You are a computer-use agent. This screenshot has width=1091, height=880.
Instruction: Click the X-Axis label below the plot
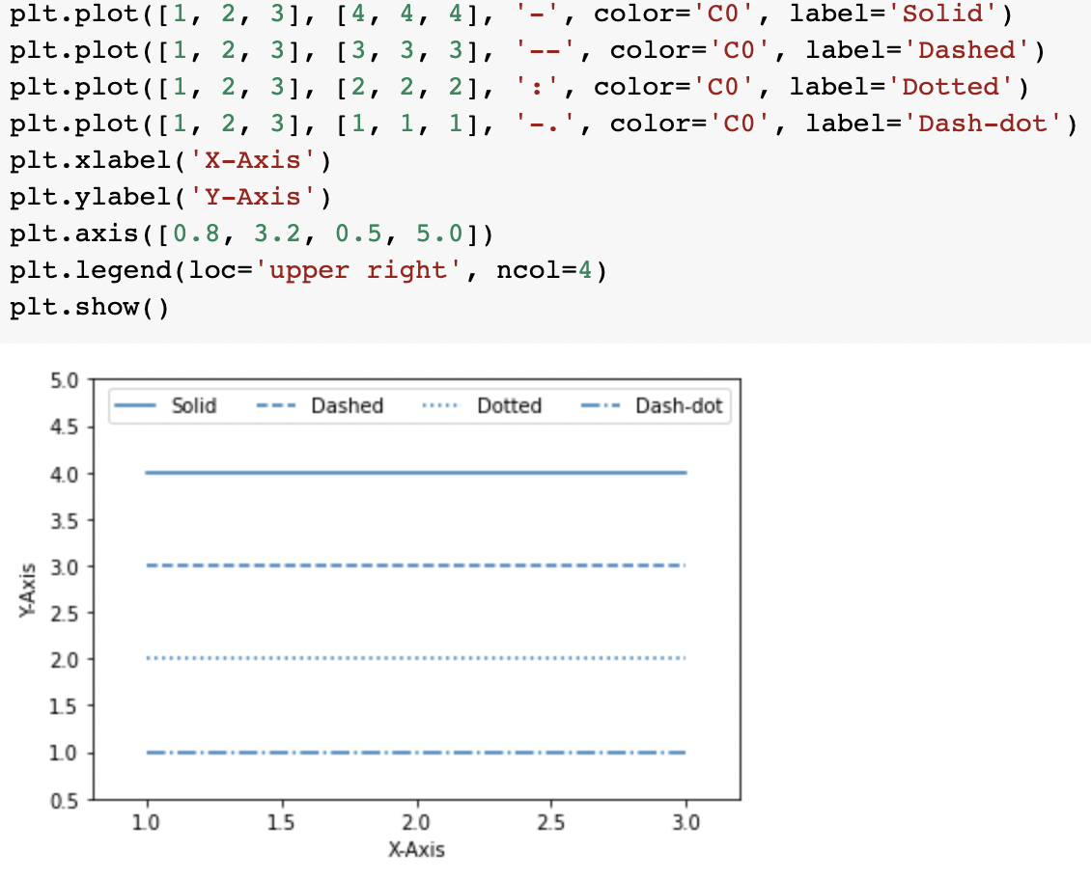coord(416,850)
